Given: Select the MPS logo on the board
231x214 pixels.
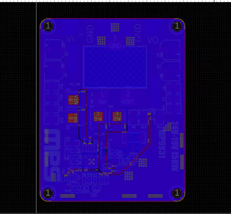Looking at the screenshot, I should tap(52, 154).
